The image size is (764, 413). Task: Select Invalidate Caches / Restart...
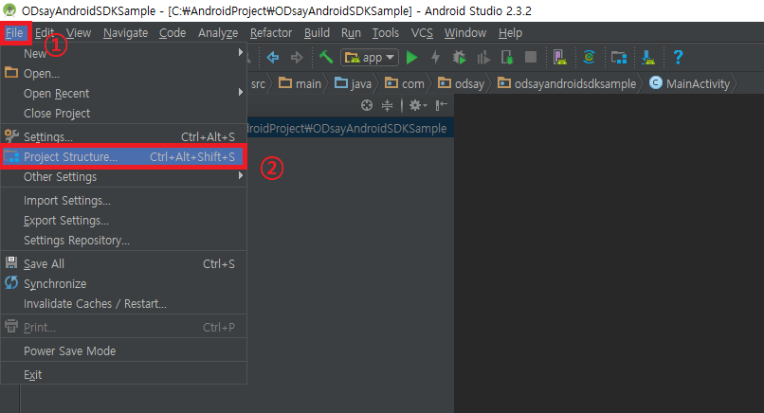(124, 304)
